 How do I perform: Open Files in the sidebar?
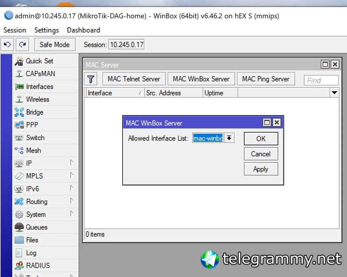45,240
